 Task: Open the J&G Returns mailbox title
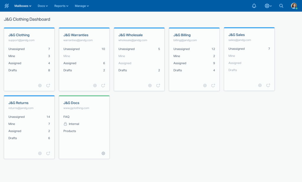coord(18,103)
